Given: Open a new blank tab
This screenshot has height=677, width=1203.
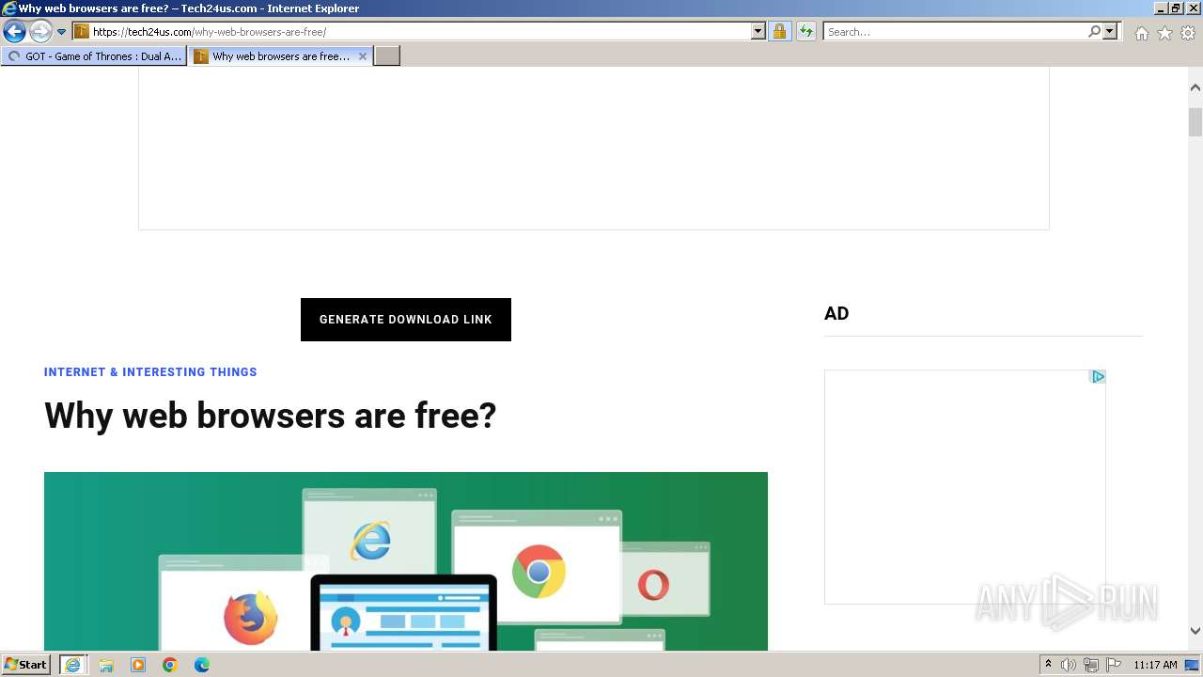Looking at the screenshot, I should click(x=387, y=56).
